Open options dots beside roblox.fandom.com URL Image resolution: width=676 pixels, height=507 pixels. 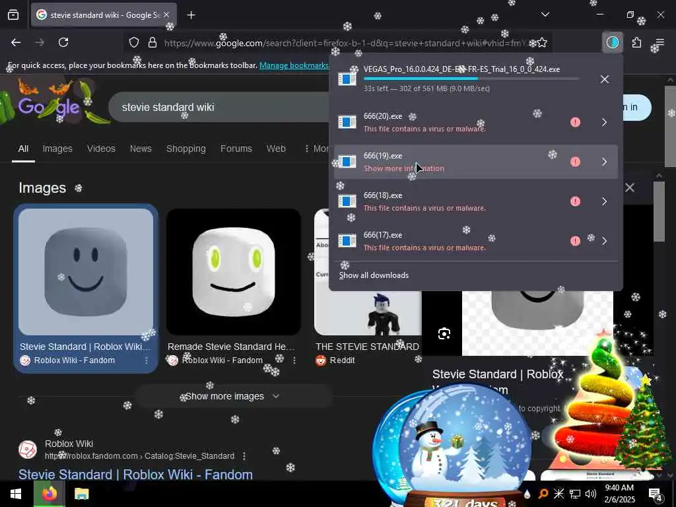[244, 456]
